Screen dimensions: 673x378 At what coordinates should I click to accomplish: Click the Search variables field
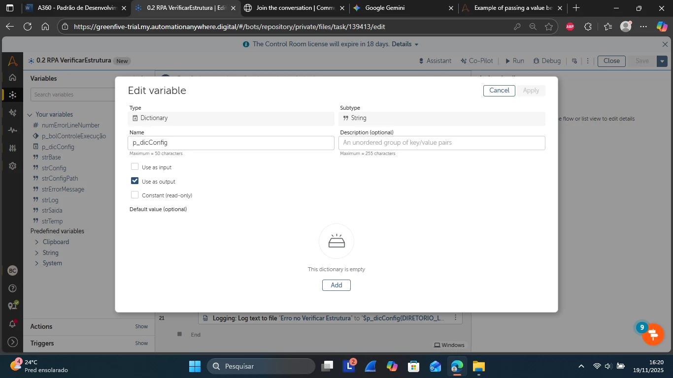pyautogui.click(x=73, y=94)
